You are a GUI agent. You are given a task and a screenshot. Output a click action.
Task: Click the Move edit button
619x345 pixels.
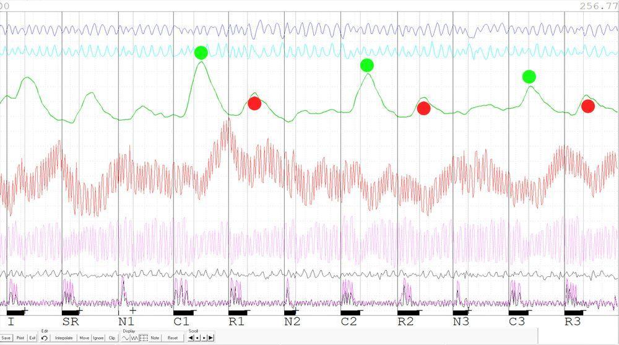[x=84, y=338]
